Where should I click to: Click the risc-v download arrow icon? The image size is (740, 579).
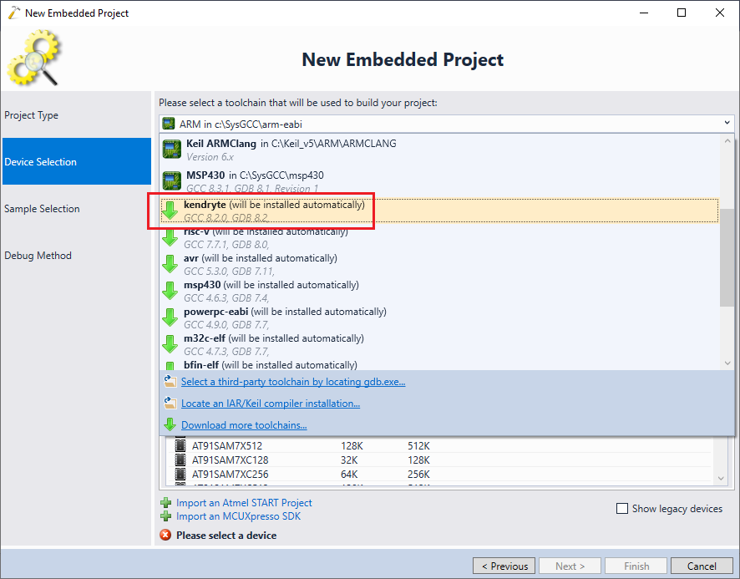pos(170,237)
